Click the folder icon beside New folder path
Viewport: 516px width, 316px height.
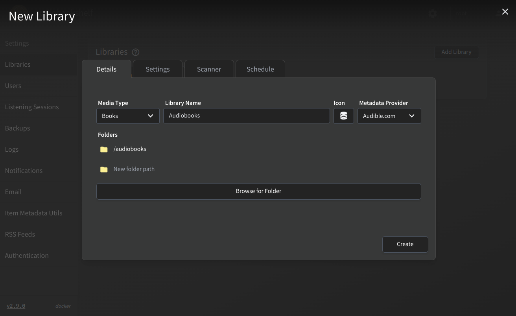tap(104, 169)
